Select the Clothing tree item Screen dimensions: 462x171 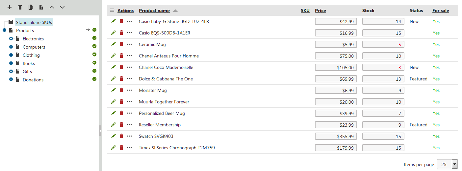coord(31,55)
